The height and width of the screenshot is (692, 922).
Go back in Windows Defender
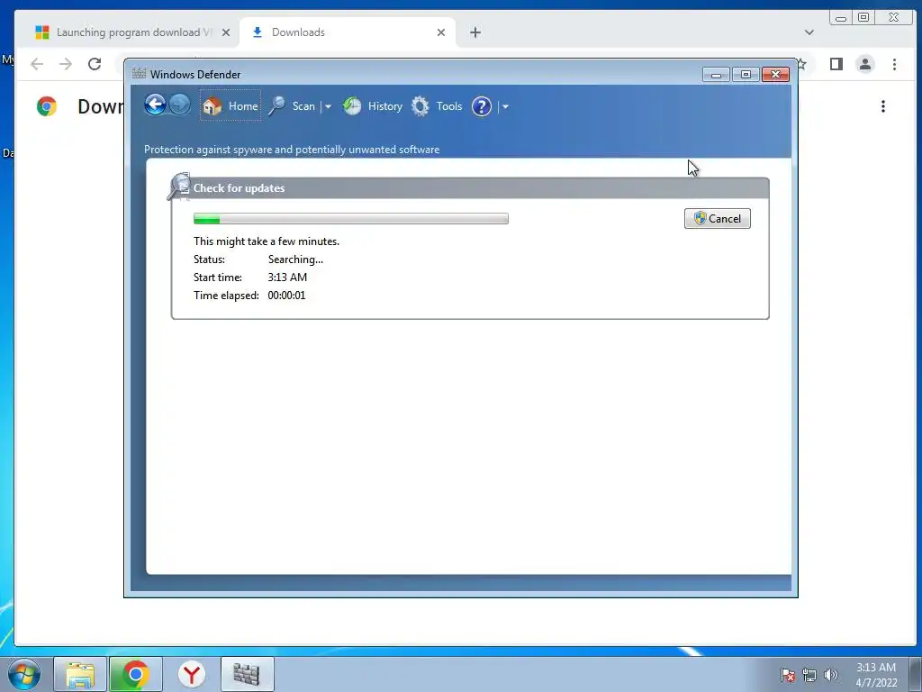click(155, 105)
